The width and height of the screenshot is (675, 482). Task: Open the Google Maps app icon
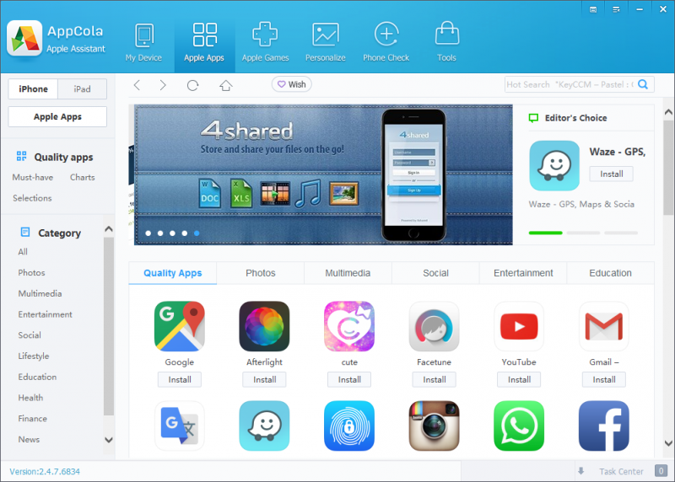tap(180, 326)
